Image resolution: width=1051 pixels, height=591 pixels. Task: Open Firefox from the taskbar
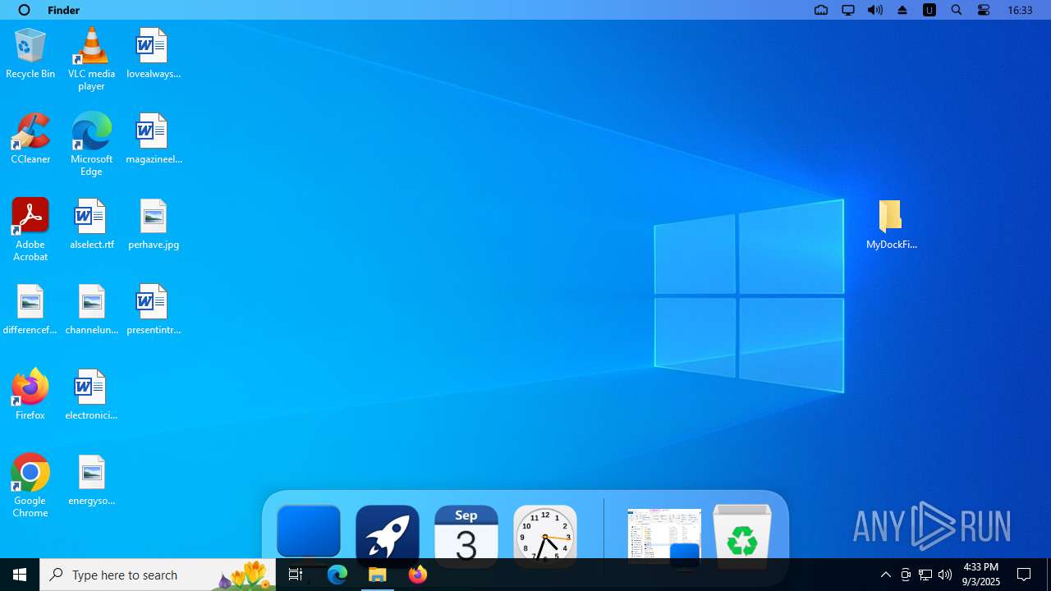click(418, 575)
